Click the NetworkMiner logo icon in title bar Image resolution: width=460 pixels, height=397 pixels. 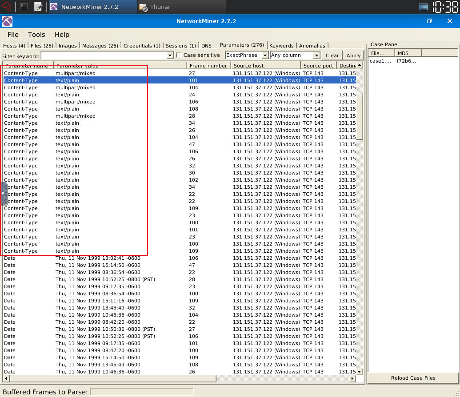click(7, 21)
